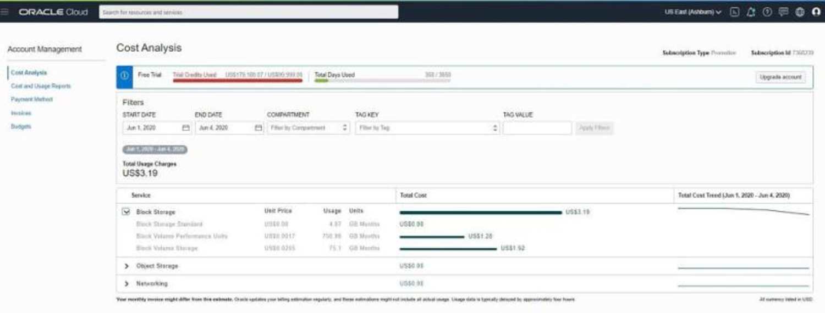Select the US East (Ashburn) region dropdown
This screenshot has width=825, height=313.
[x=693, y=12]
